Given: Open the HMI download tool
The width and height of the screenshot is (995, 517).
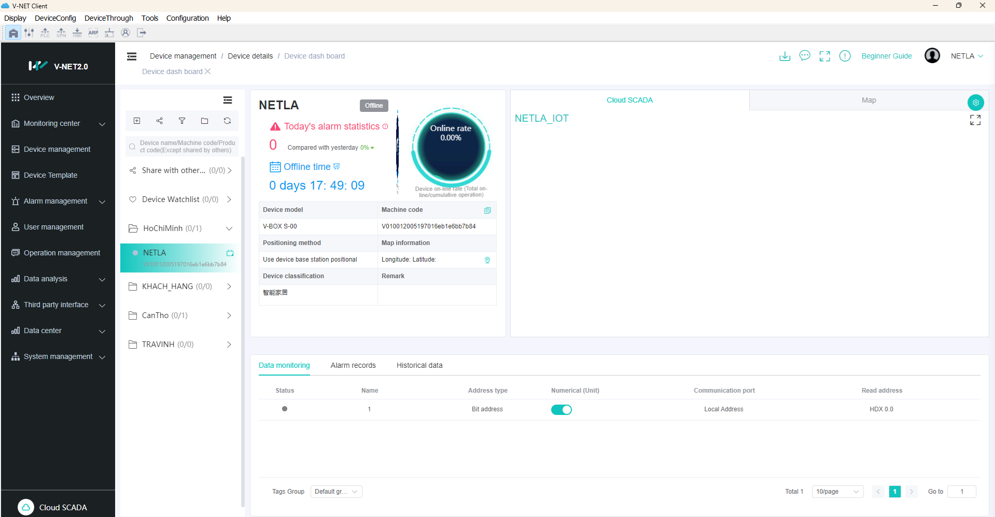Looking at the screenshot, I should (x=77, y=33).
